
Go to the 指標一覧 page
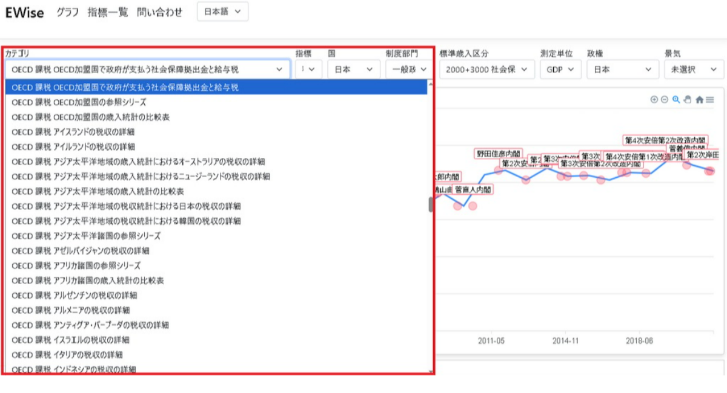[x=108, y=12]
